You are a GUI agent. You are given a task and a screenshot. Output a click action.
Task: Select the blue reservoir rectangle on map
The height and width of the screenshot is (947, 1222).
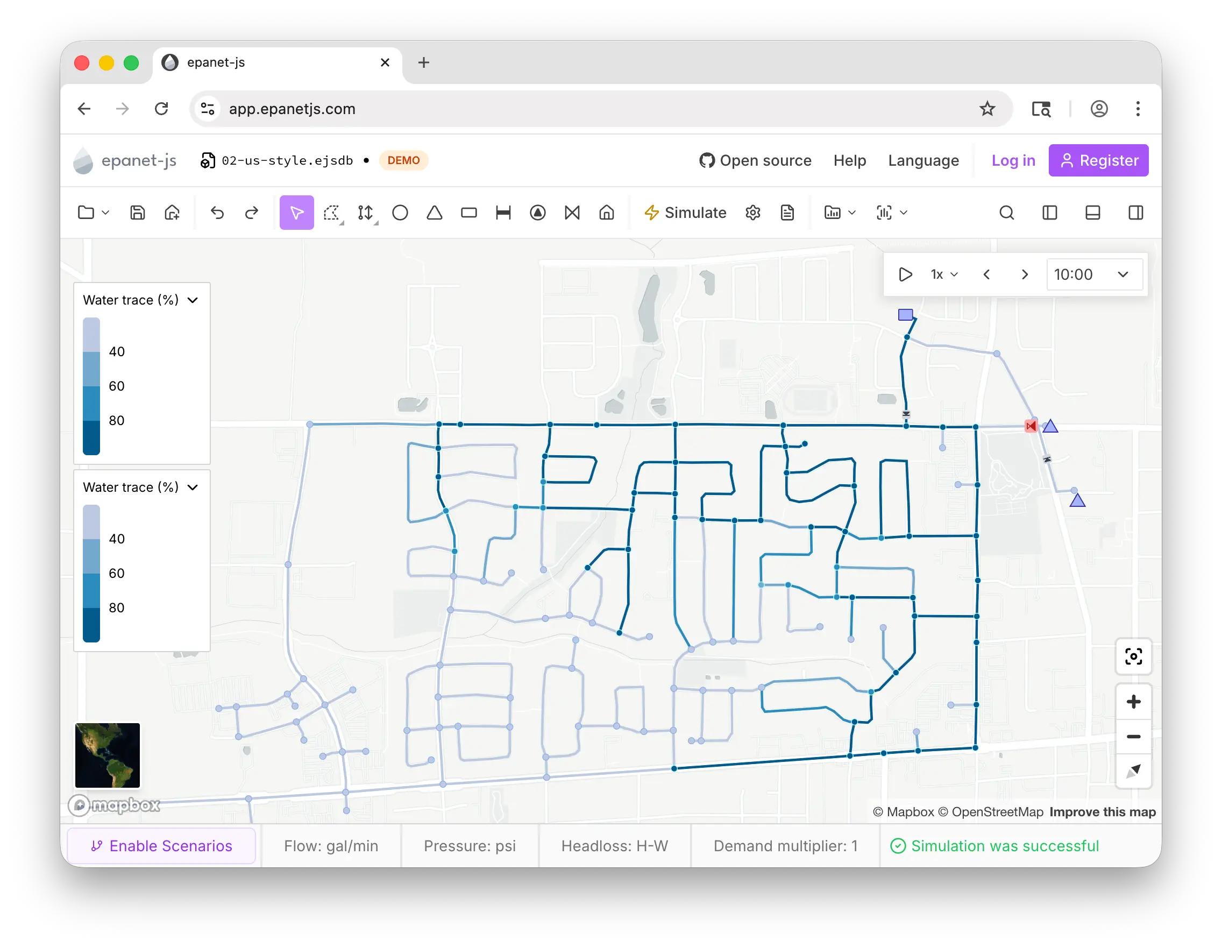click(x=905, y=315)
